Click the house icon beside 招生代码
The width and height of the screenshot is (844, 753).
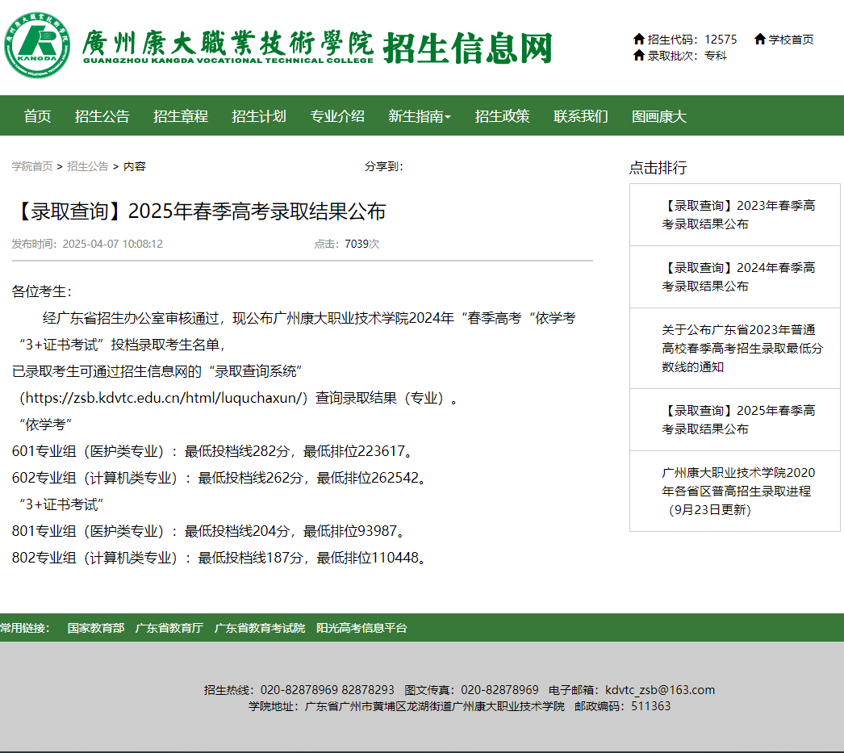[637, 38]
